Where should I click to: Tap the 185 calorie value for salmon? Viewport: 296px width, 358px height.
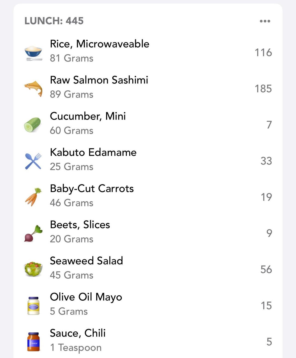click(x=263, y=89)
